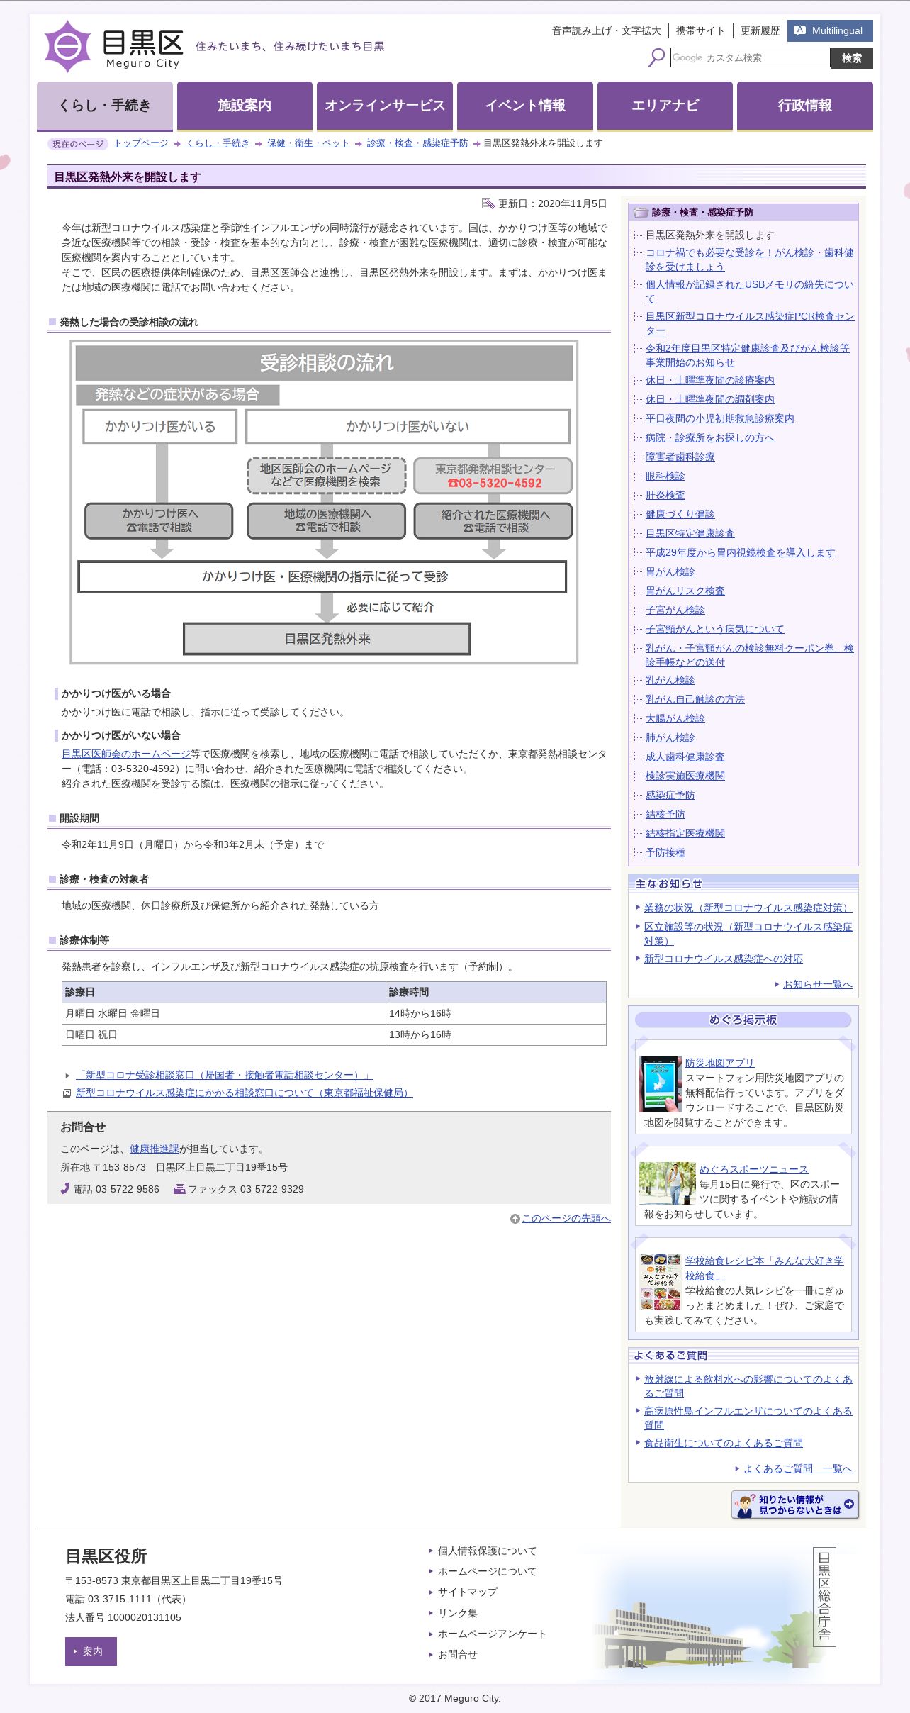Image resolution: width=910 pixels, height=1713 pixels.
Task: Click the up-arrow icon beside このページの先頭へ
Action: coord(515,1219)
